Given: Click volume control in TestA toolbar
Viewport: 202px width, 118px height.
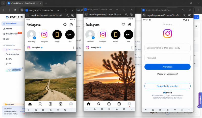Looking at the screenshot, I should tap(175, 110).
